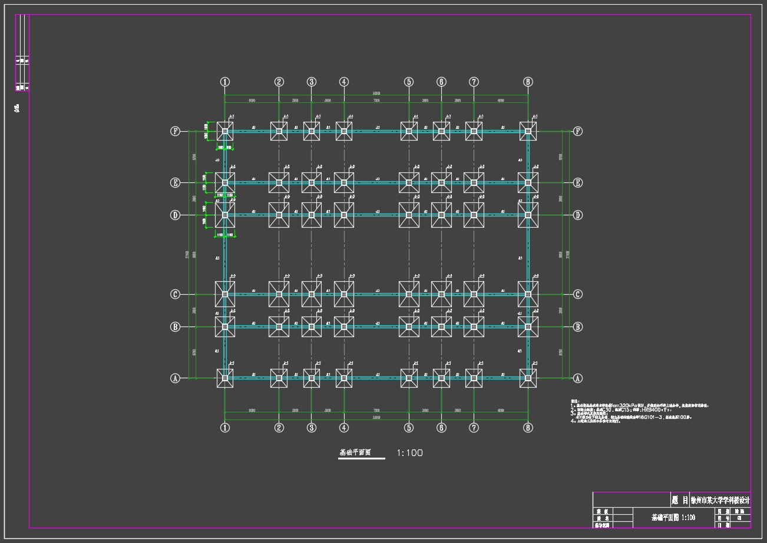Click the foundation at axes A and 4

coord(344,378)
